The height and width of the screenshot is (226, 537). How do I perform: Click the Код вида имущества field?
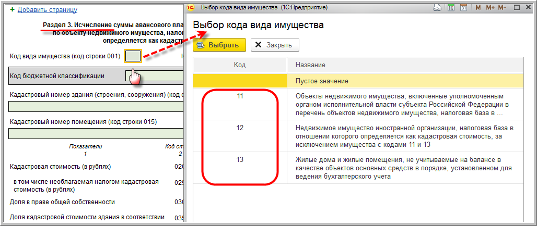[x=133, y=56]
